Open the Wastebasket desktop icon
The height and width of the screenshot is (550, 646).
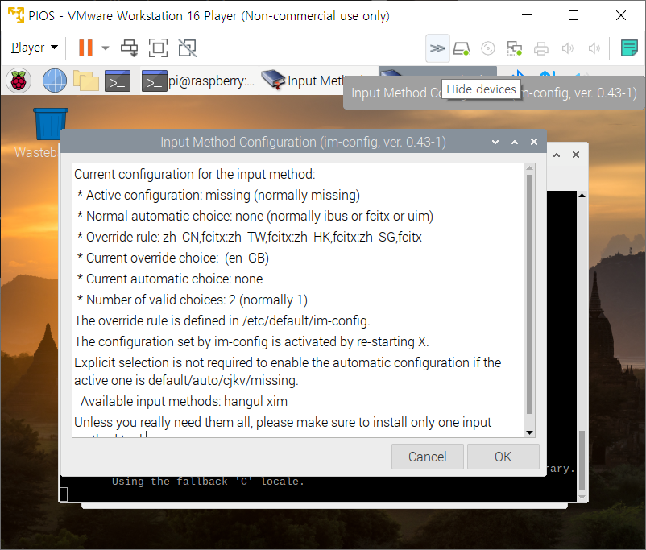click(50, 125)
